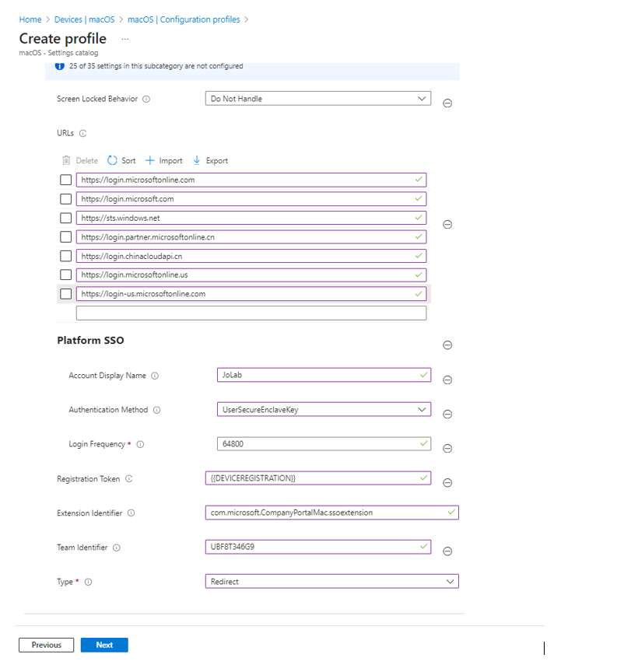631x665 pixels.
Task: Click Import in the URLs toolbar
Action: [164, 161]
